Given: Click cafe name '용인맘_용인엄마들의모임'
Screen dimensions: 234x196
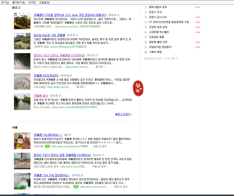Looking at the screenshot, I should coord(52,187).
